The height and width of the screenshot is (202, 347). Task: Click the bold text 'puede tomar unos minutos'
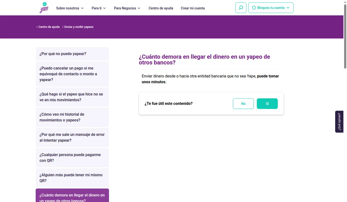(x=210, y=79)
